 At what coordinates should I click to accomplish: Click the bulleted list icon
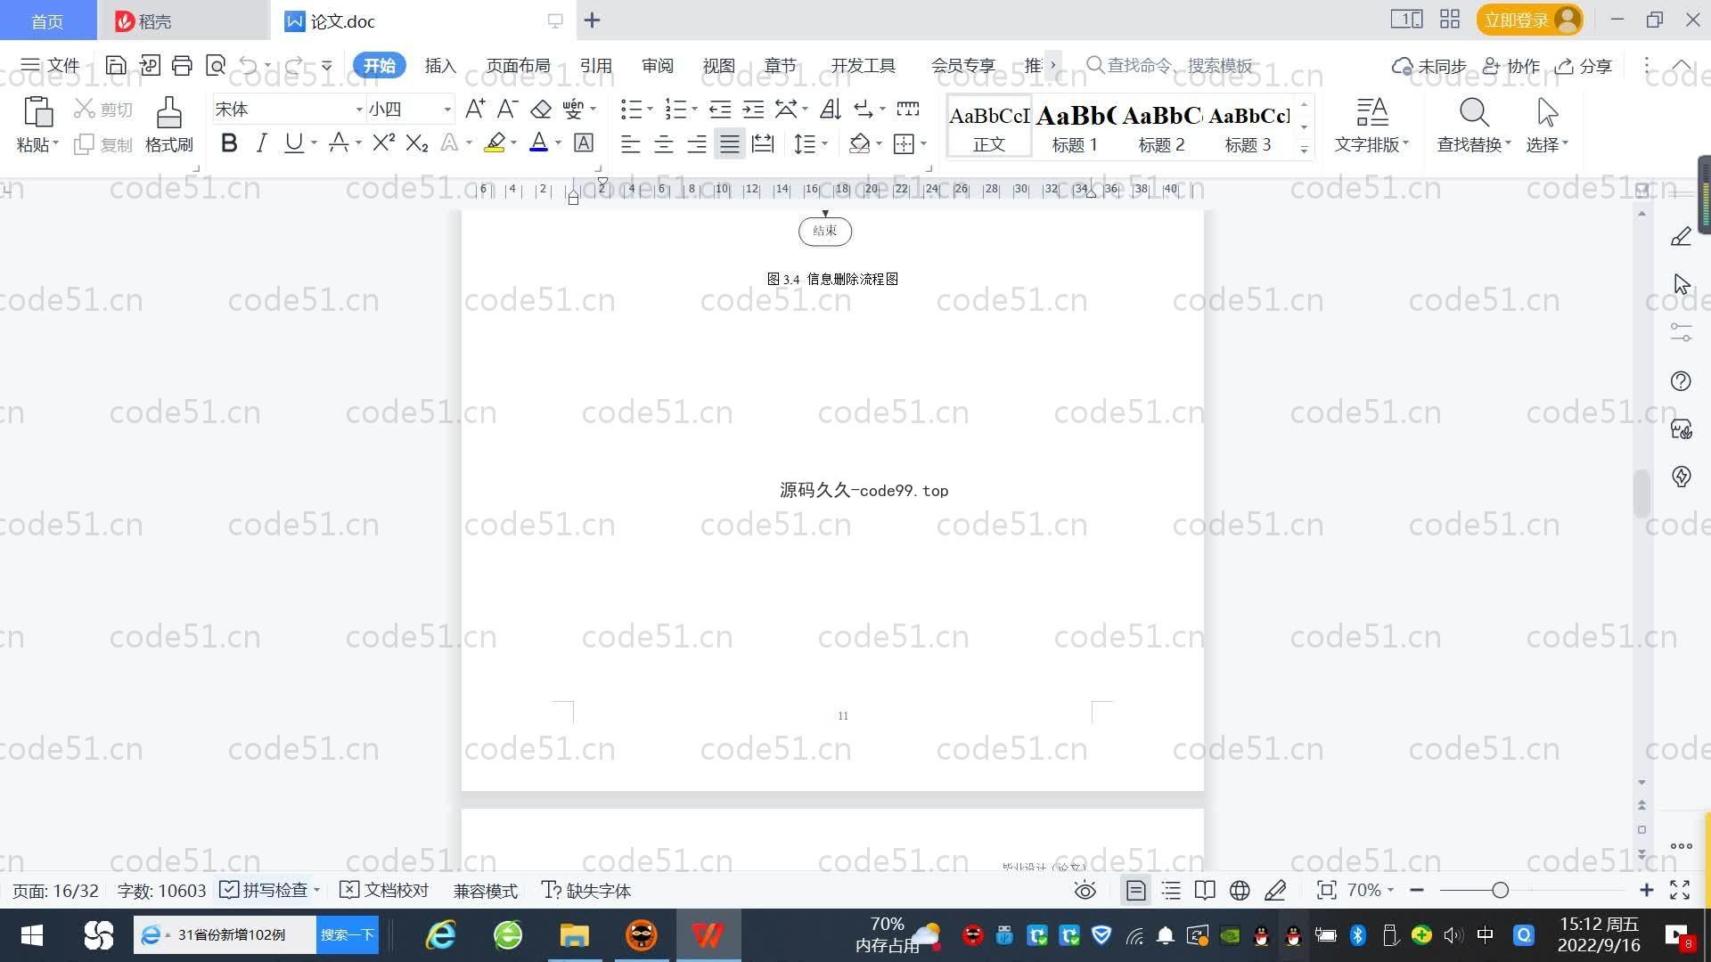[631, 110]
